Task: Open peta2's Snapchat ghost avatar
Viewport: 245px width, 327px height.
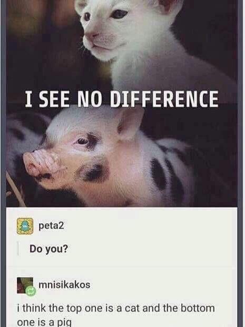Action: click(x=25, y=226)
